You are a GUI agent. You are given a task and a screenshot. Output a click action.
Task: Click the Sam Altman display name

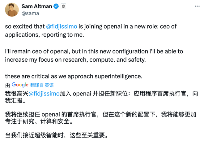tap(37, 6)
